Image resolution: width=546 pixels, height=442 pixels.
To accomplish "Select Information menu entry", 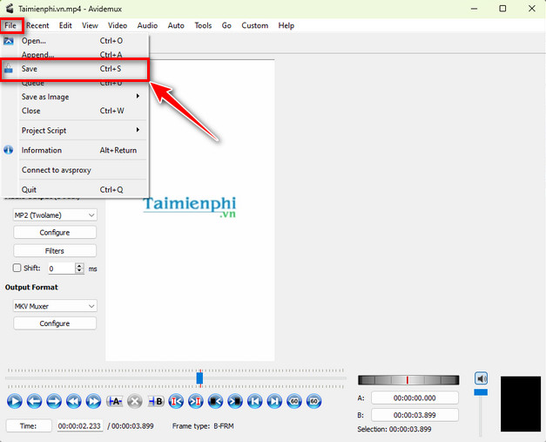I will (75, 150).
